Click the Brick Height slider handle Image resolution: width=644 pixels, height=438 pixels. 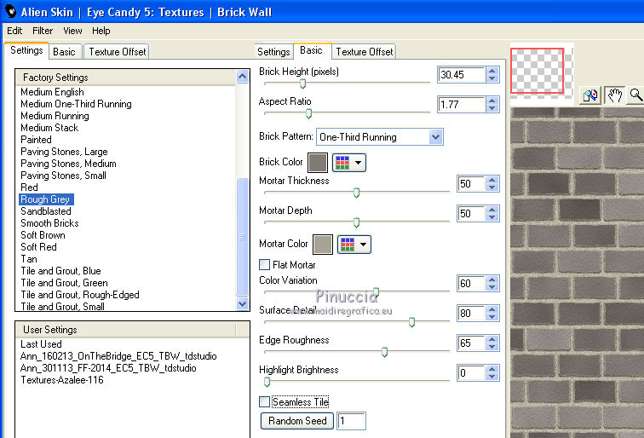(302, 84)
